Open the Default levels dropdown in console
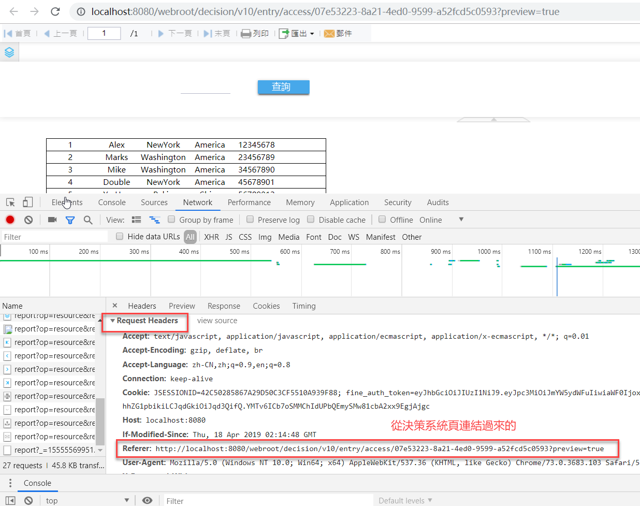 point(405,500)
